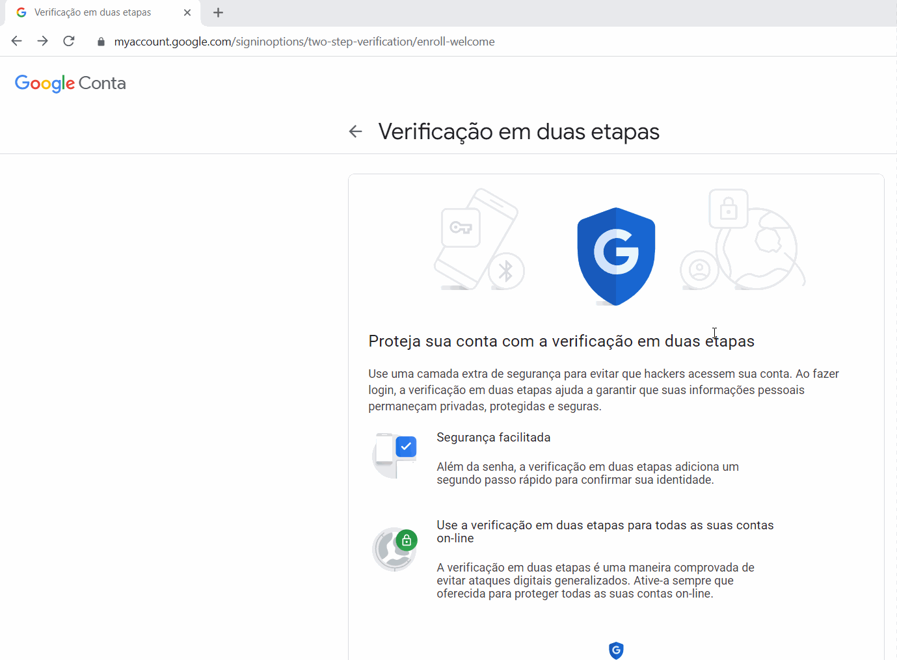Click the phone with key illustration
Viewport: 897px width, 660px height.
[x=479, y=239]
